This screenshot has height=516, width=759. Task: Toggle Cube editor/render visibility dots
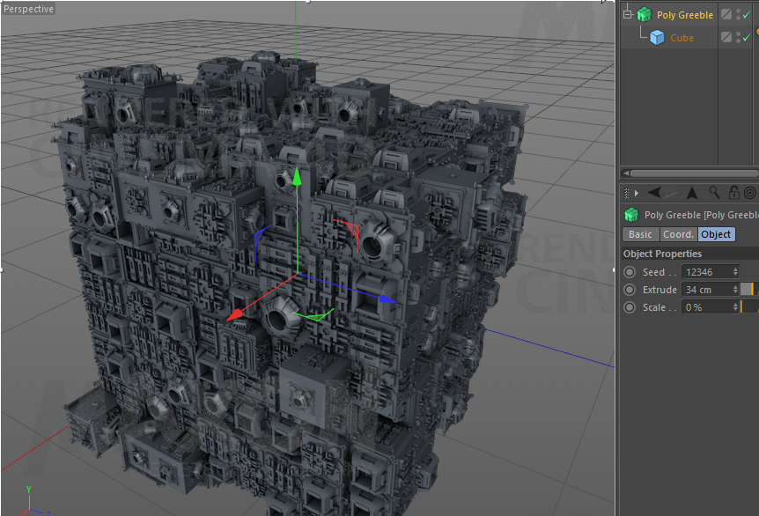tap(738, 37)
